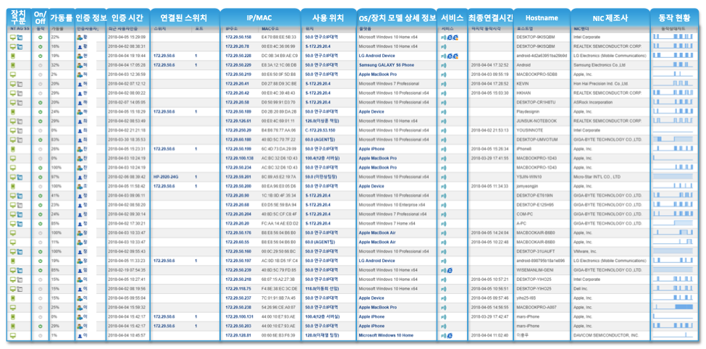Open location C-172.29.53.150

[319, 130]
